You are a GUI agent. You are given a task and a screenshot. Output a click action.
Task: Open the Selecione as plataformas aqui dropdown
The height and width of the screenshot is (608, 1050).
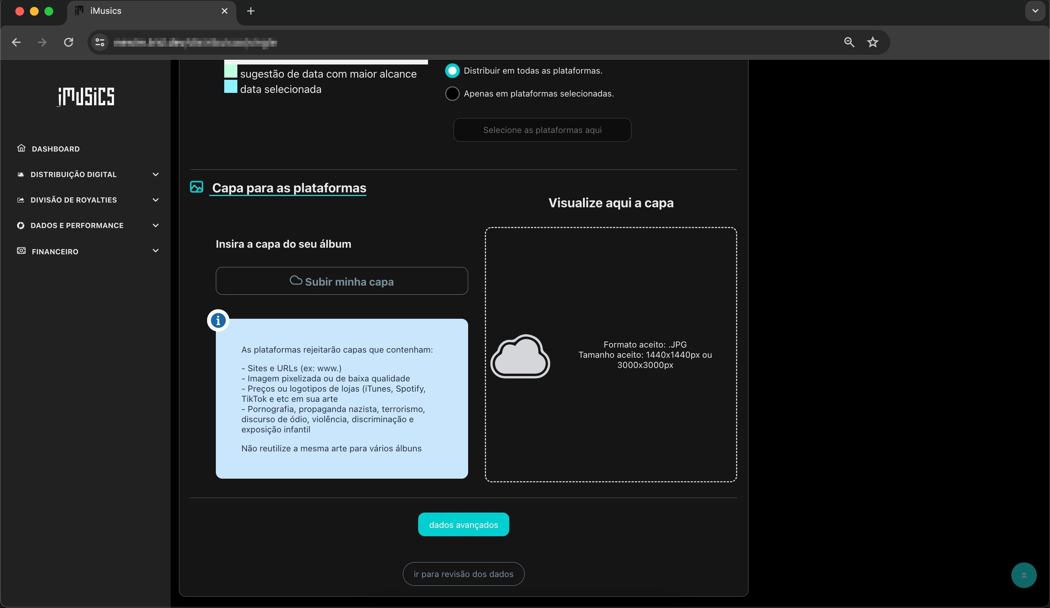tap(542, 130)
